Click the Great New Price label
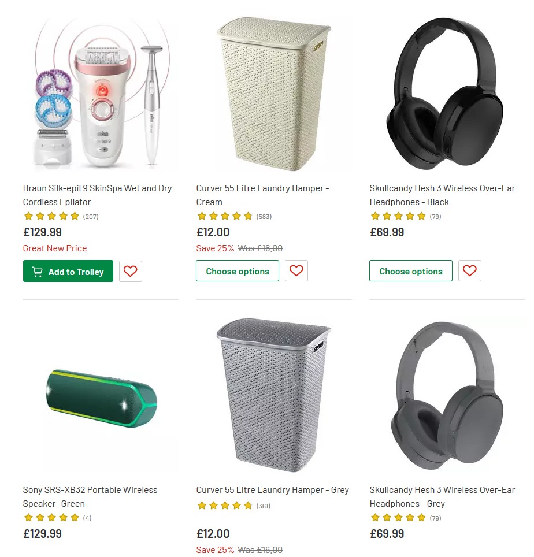Image resolution: width=534 pixels, height=557 pixels. [54, 248]
